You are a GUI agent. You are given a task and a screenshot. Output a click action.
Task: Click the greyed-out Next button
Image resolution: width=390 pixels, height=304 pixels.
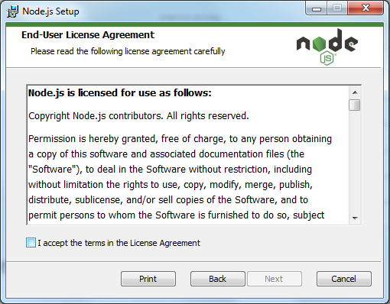(x=275, y=279)
